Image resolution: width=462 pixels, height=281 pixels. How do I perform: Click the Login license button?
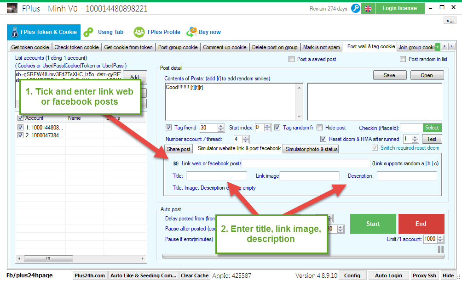[400, 8]
